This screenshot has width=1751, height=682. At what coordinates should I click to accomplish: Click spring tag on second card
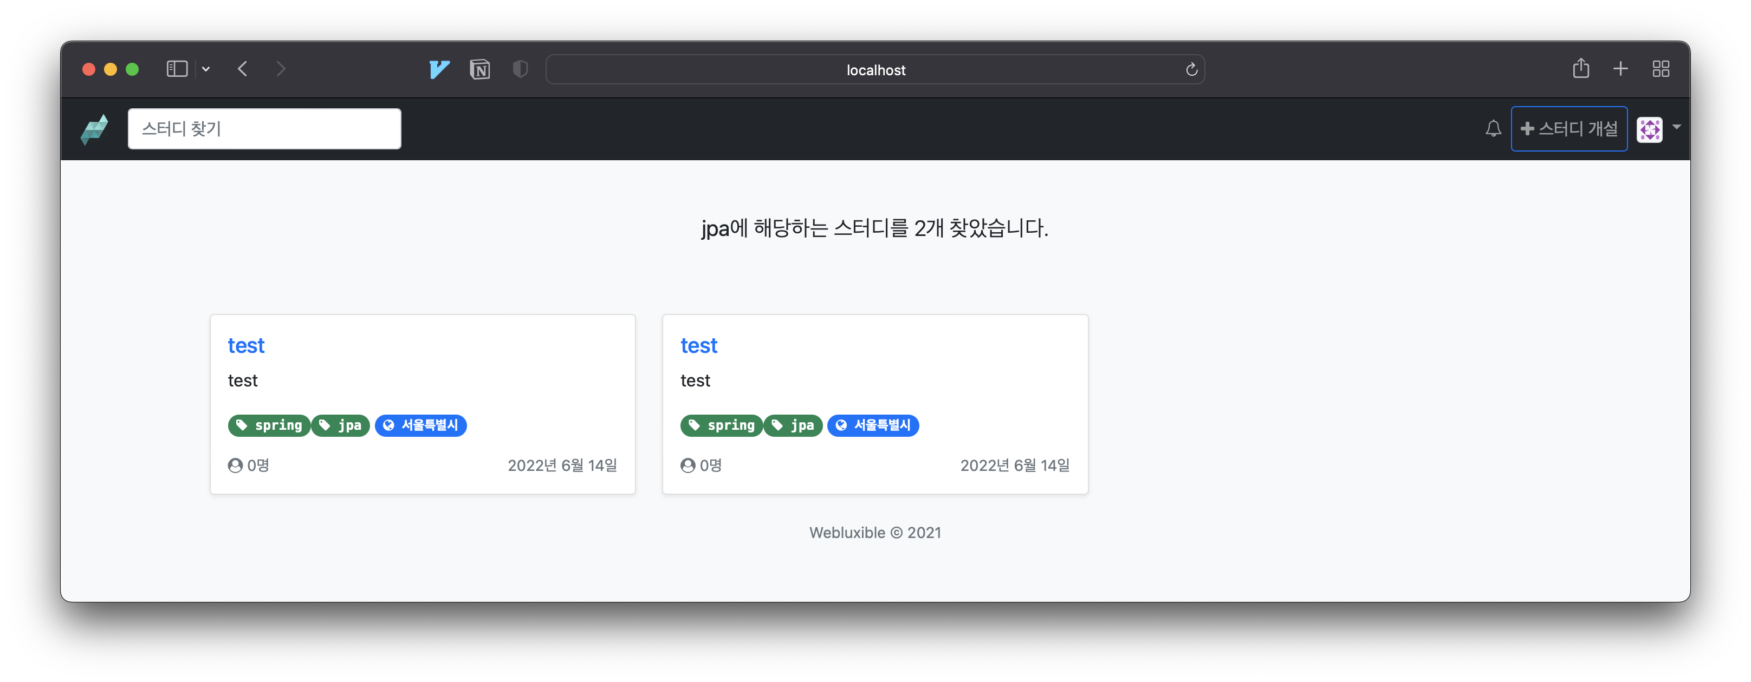coord(721,425)
